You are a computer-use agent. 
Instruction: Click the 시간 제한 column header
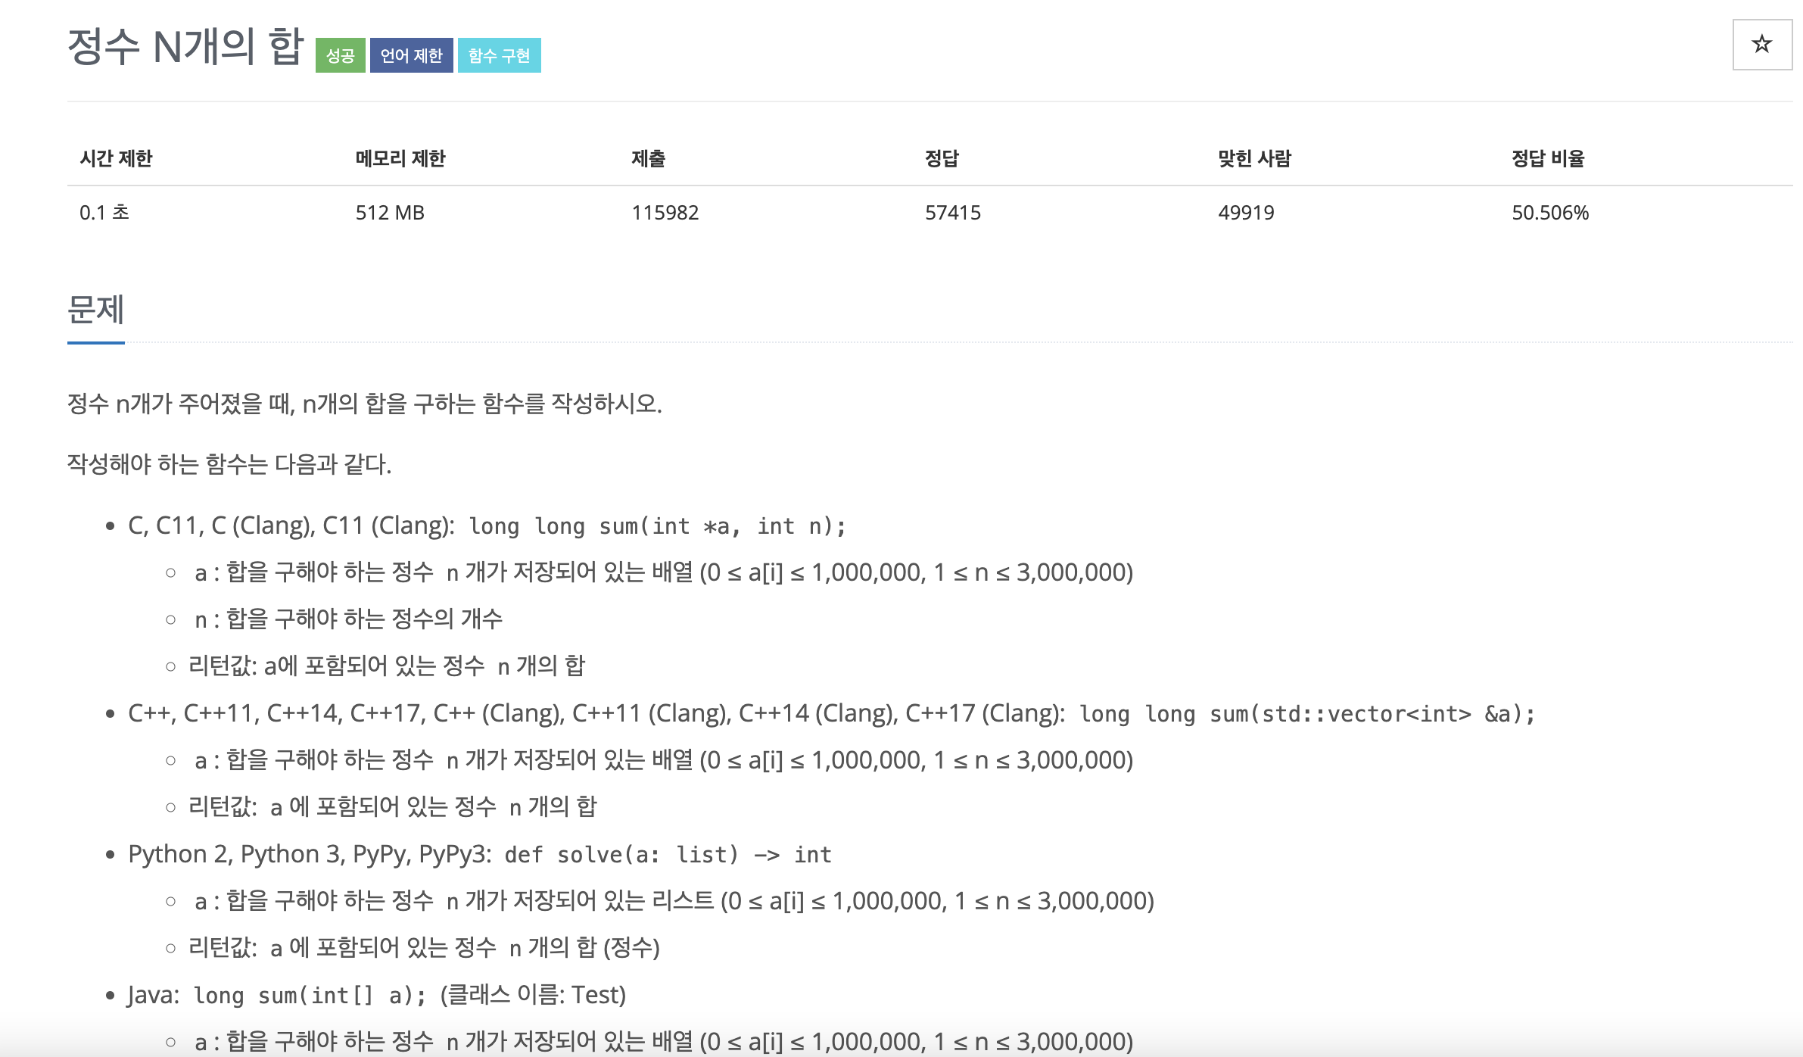tap(116, 158)
